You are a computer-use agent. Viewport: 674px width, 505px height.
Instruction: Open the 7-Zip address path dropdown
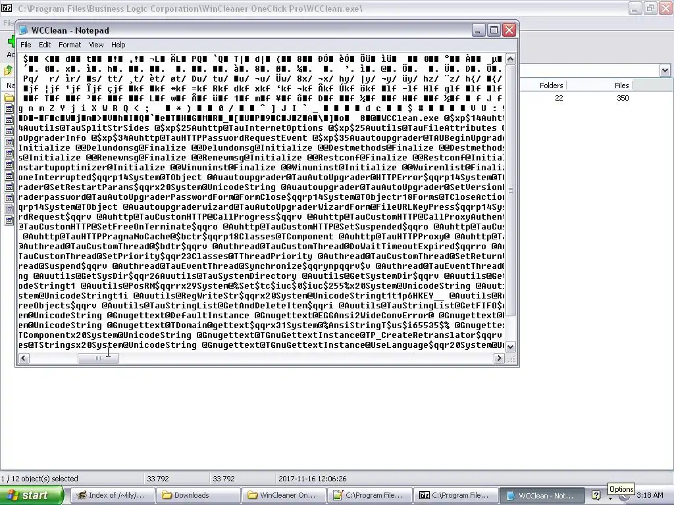665,70
